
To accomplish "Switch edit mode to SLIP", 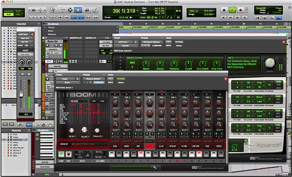I will pos(8,14).
